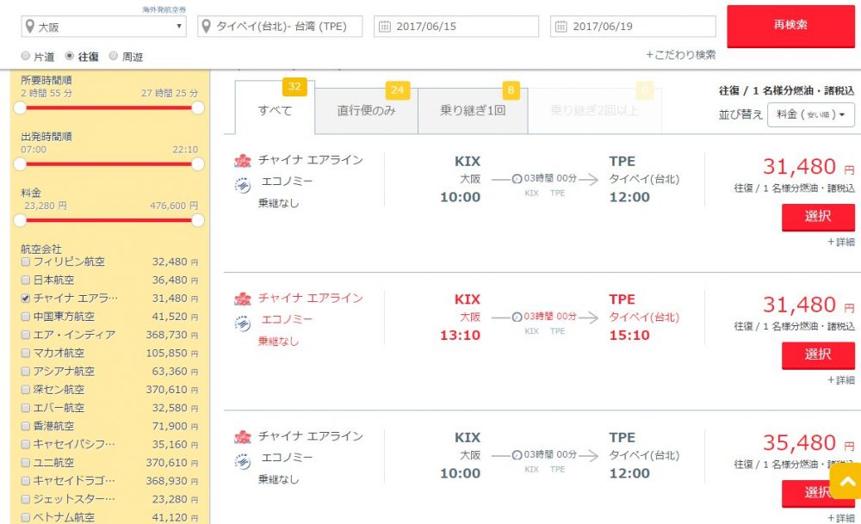Click the location pin icon in Osaka field
Screen dimensions: 861x524
pos(29,27)
